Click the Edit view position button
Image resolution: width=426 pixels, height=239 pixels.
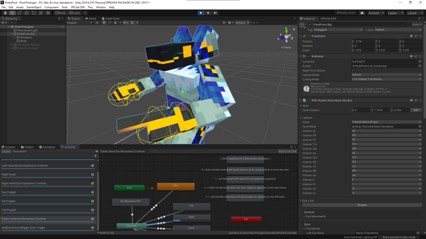[416, 110]
